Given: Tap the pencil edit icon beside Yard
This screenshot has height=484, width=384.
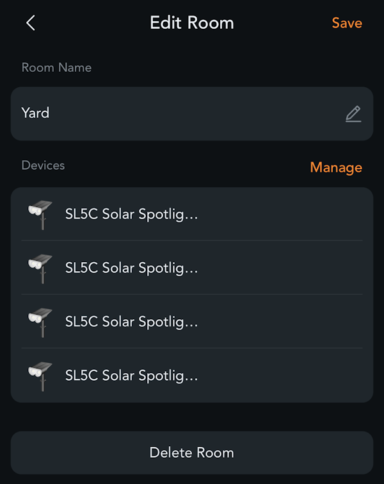Looking at the screenshot, I should [353, 114].
